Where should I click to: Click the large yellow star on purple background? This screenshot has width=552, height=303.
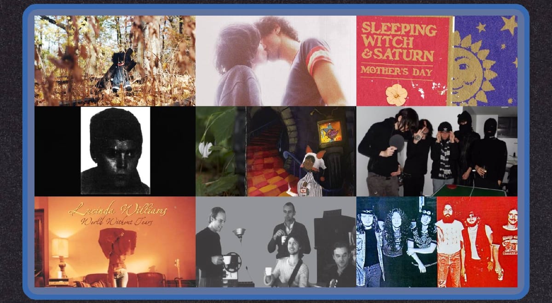(508, 24)
